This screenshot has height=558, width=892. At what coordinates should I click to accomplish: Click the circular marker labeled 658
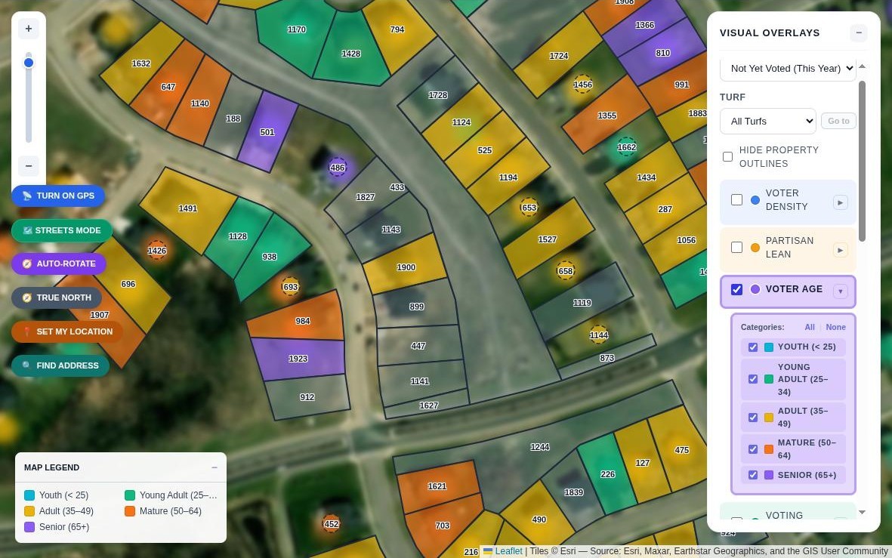(x=566, y=271)
